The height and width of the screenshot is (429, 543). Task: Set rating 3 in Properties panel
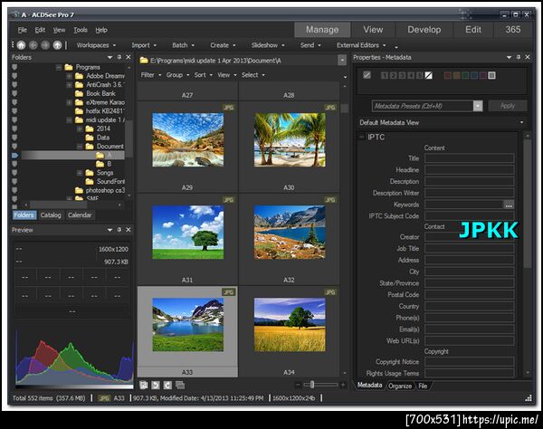pos(402,75)
